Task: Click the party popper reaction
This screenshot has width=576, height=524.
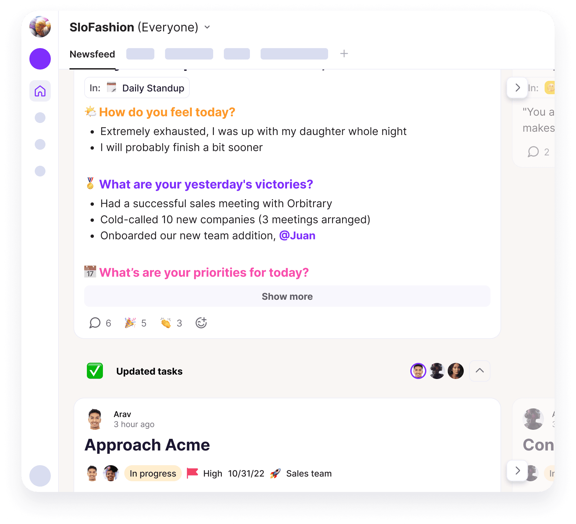Action: tap(130, 323)
